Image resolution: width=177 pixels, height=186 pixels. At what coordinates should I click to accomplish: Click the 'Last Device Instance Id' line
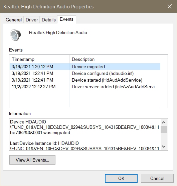click(x=44, y=143)
